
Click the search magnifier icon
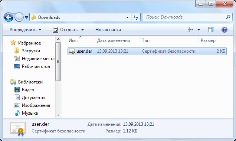(x=228, y=17)
